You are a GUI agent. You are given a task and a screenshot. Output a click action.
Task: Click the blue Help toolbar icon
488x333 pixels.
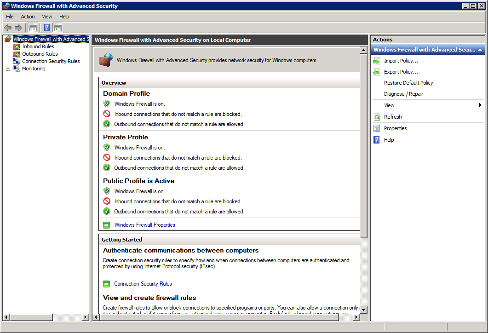(46, 28)
